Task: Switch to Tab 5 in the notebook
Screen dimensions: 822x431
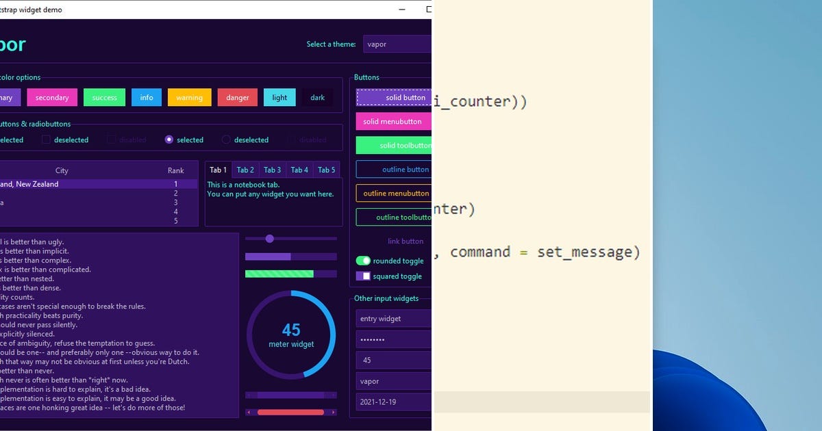Action: (327, 170)
